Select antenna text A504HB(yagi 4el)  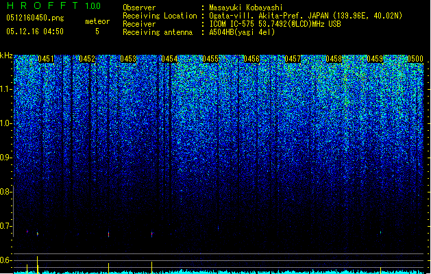[x=242, y=32]
